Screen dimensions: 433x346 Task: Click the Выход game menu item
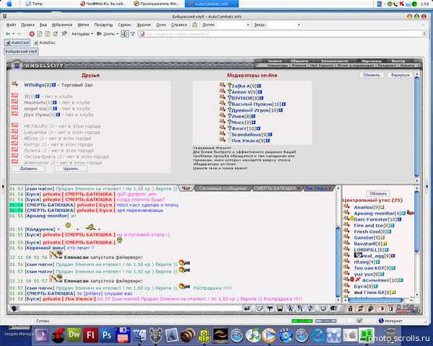click(398, 61)
